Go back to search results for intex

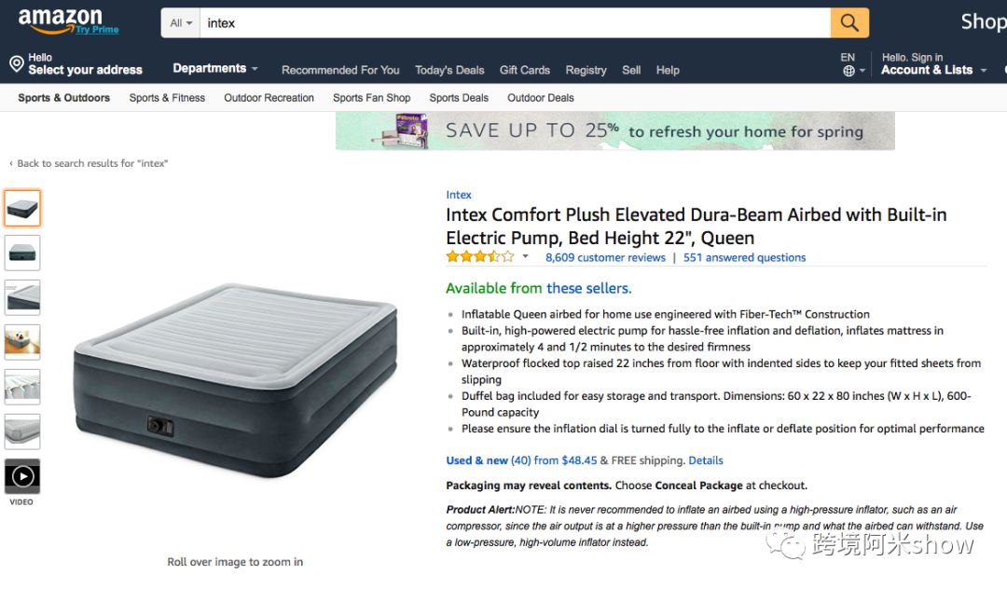pyautogui.click(x=89, y=164)
